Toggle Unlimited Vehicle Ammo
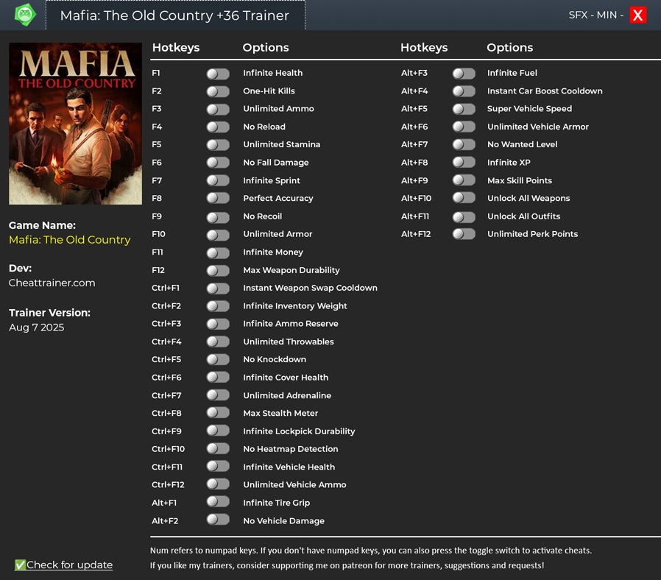 (x=218, y=484)
